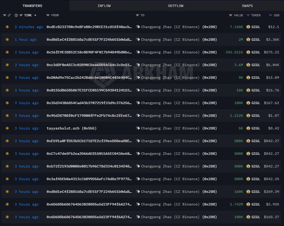Open sender address 0xE591a0FfD53b5Cb17187E2cf...
The image size is (284, 226).
coord(89,141)
